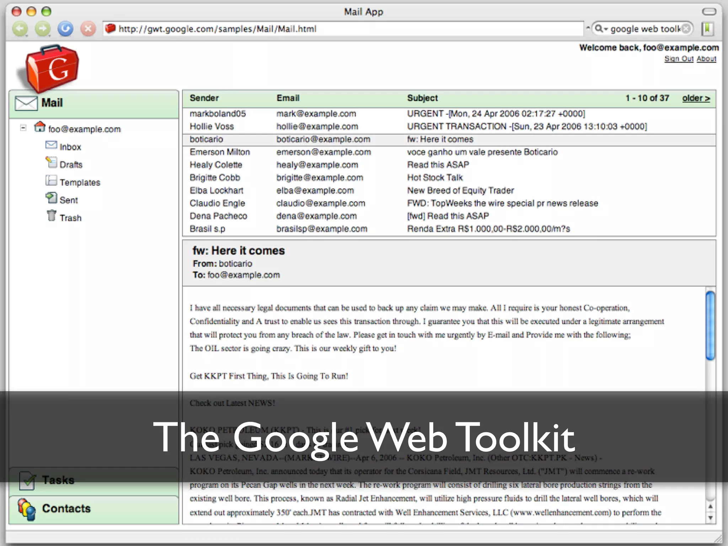Click the Mail envelope icon in panel header
The height and width of the screenshot is (546, 728).
(x=26, y=103)
